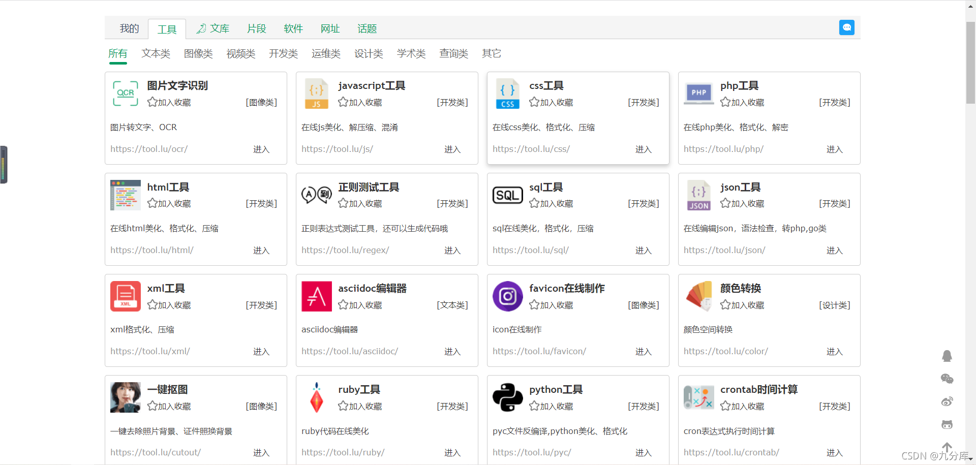Click the [文本类] tag on asciidoc编辑器
Image resolution: width=976 pixels, height=465 pixels.
[452, 305]
